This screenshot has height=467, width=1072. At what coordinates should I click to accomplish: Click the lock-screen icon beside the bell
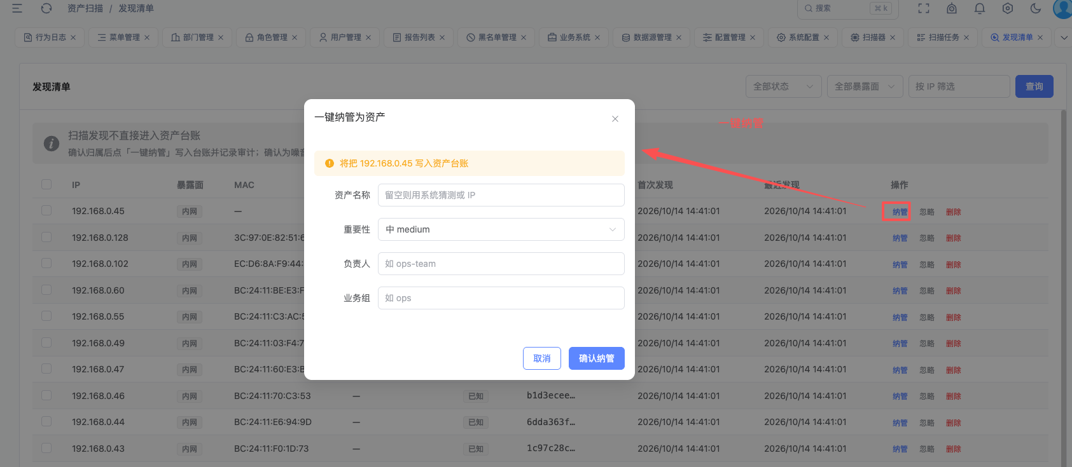(x=952, y=8)
